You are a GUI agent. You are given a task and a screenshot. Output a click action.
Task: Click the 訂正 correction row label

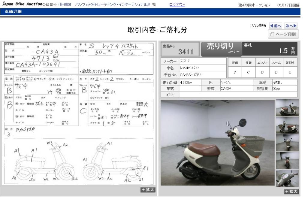[x=170, y=95]
